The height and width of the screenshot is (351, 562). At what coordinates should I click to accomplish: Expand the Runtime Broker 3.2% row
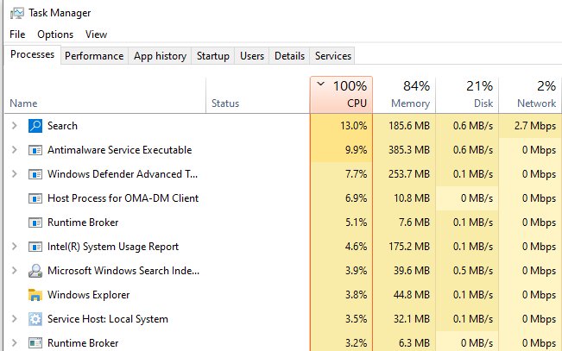(x=15, y=342)
